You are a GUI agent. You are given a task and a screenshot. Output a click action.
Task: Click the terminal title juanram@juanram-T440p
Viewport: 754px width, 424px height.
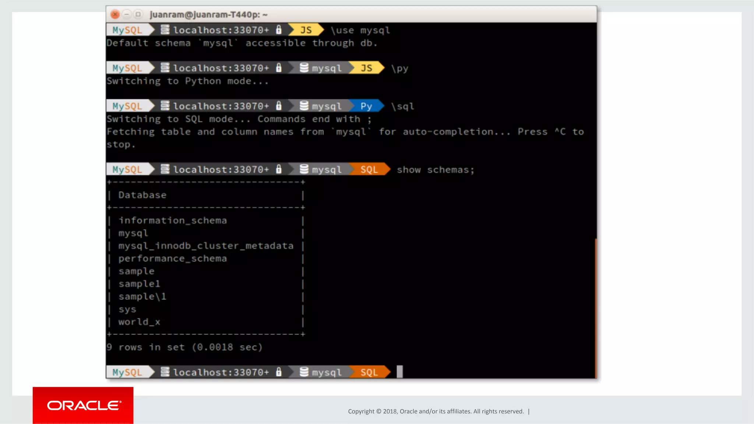[x=208, y=14]
